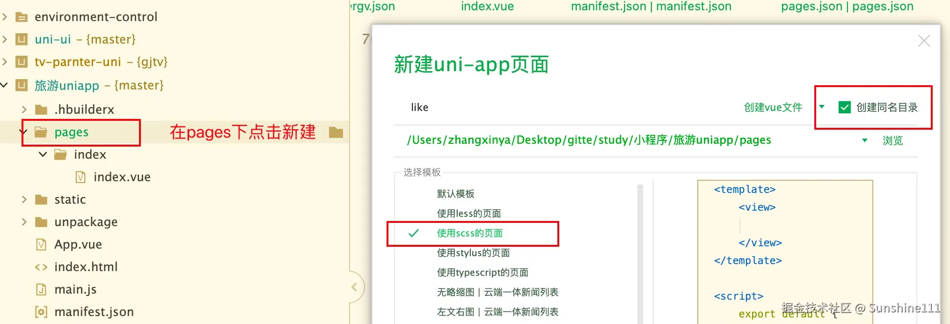Click the pages folder icon
Screen dimensions: 950x324
pyautogui.click(x=41, y=132)
